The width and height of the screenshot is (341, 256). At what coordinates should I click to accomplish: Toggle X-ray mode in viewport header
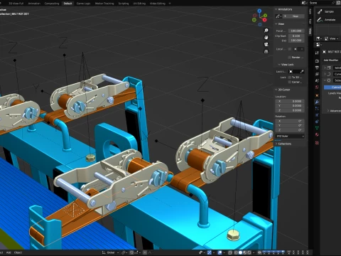coord(230,252)
